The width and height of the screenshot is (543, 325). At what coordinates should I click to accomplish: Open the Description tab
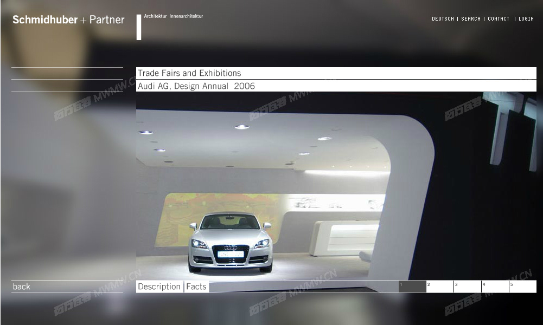click(159, 287)
